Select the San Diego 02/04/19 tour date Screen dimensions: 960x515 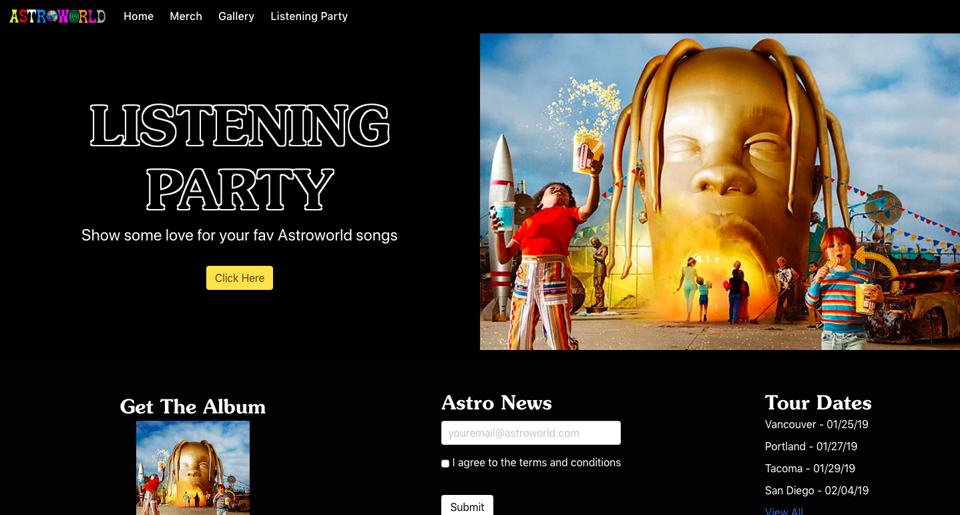[816, 490]
